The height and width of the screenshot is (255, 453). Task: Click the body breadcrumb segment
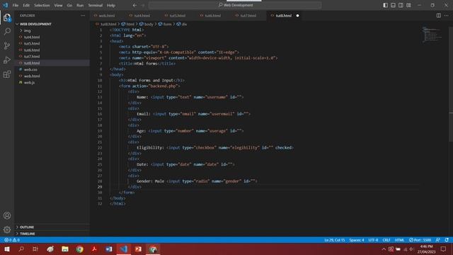pos(147,24)
